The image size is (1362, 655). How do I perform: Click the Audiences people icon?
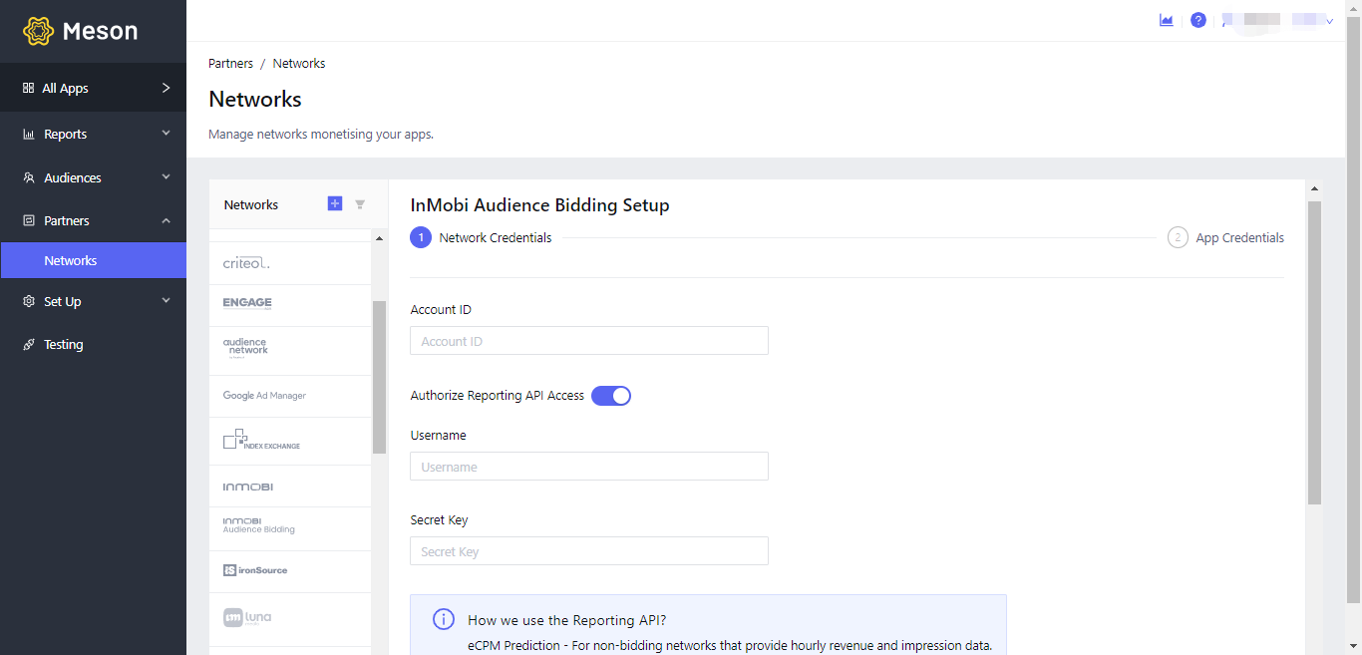pyautogui.click(x=29, y=177)
